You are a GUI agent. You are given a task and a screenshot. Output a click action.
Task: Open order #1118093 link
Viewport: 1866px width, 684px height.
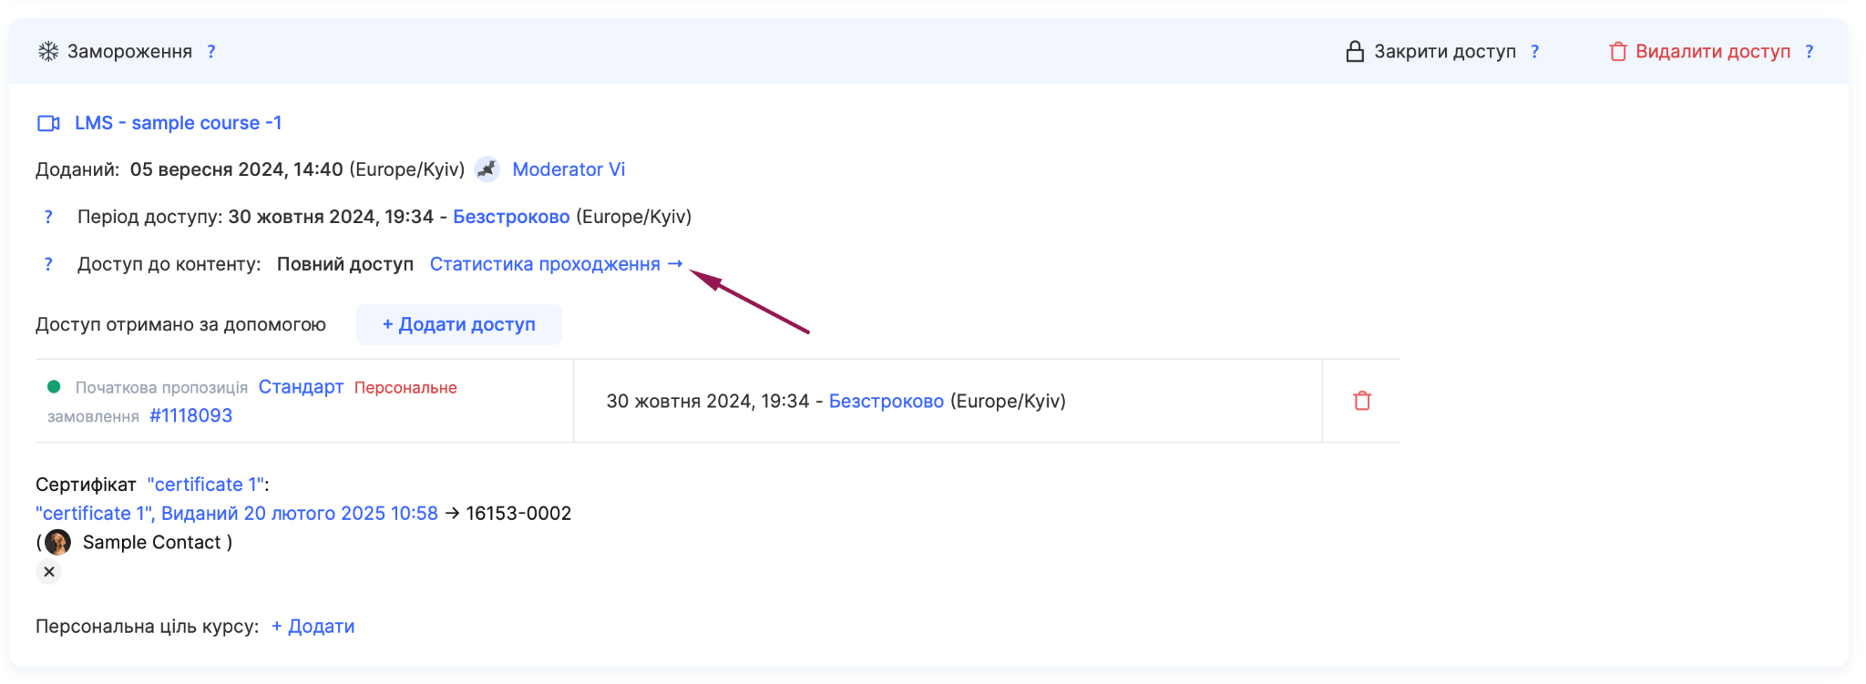(190, 415)
